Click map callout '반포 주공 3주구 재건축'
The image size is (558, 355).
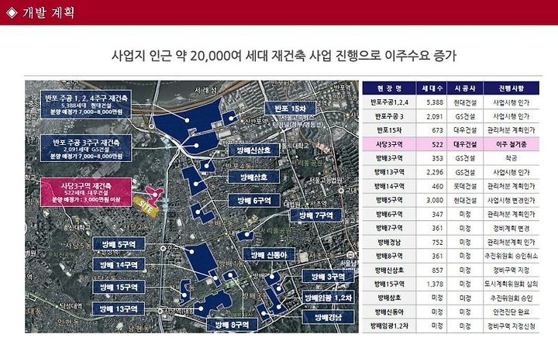86,148
